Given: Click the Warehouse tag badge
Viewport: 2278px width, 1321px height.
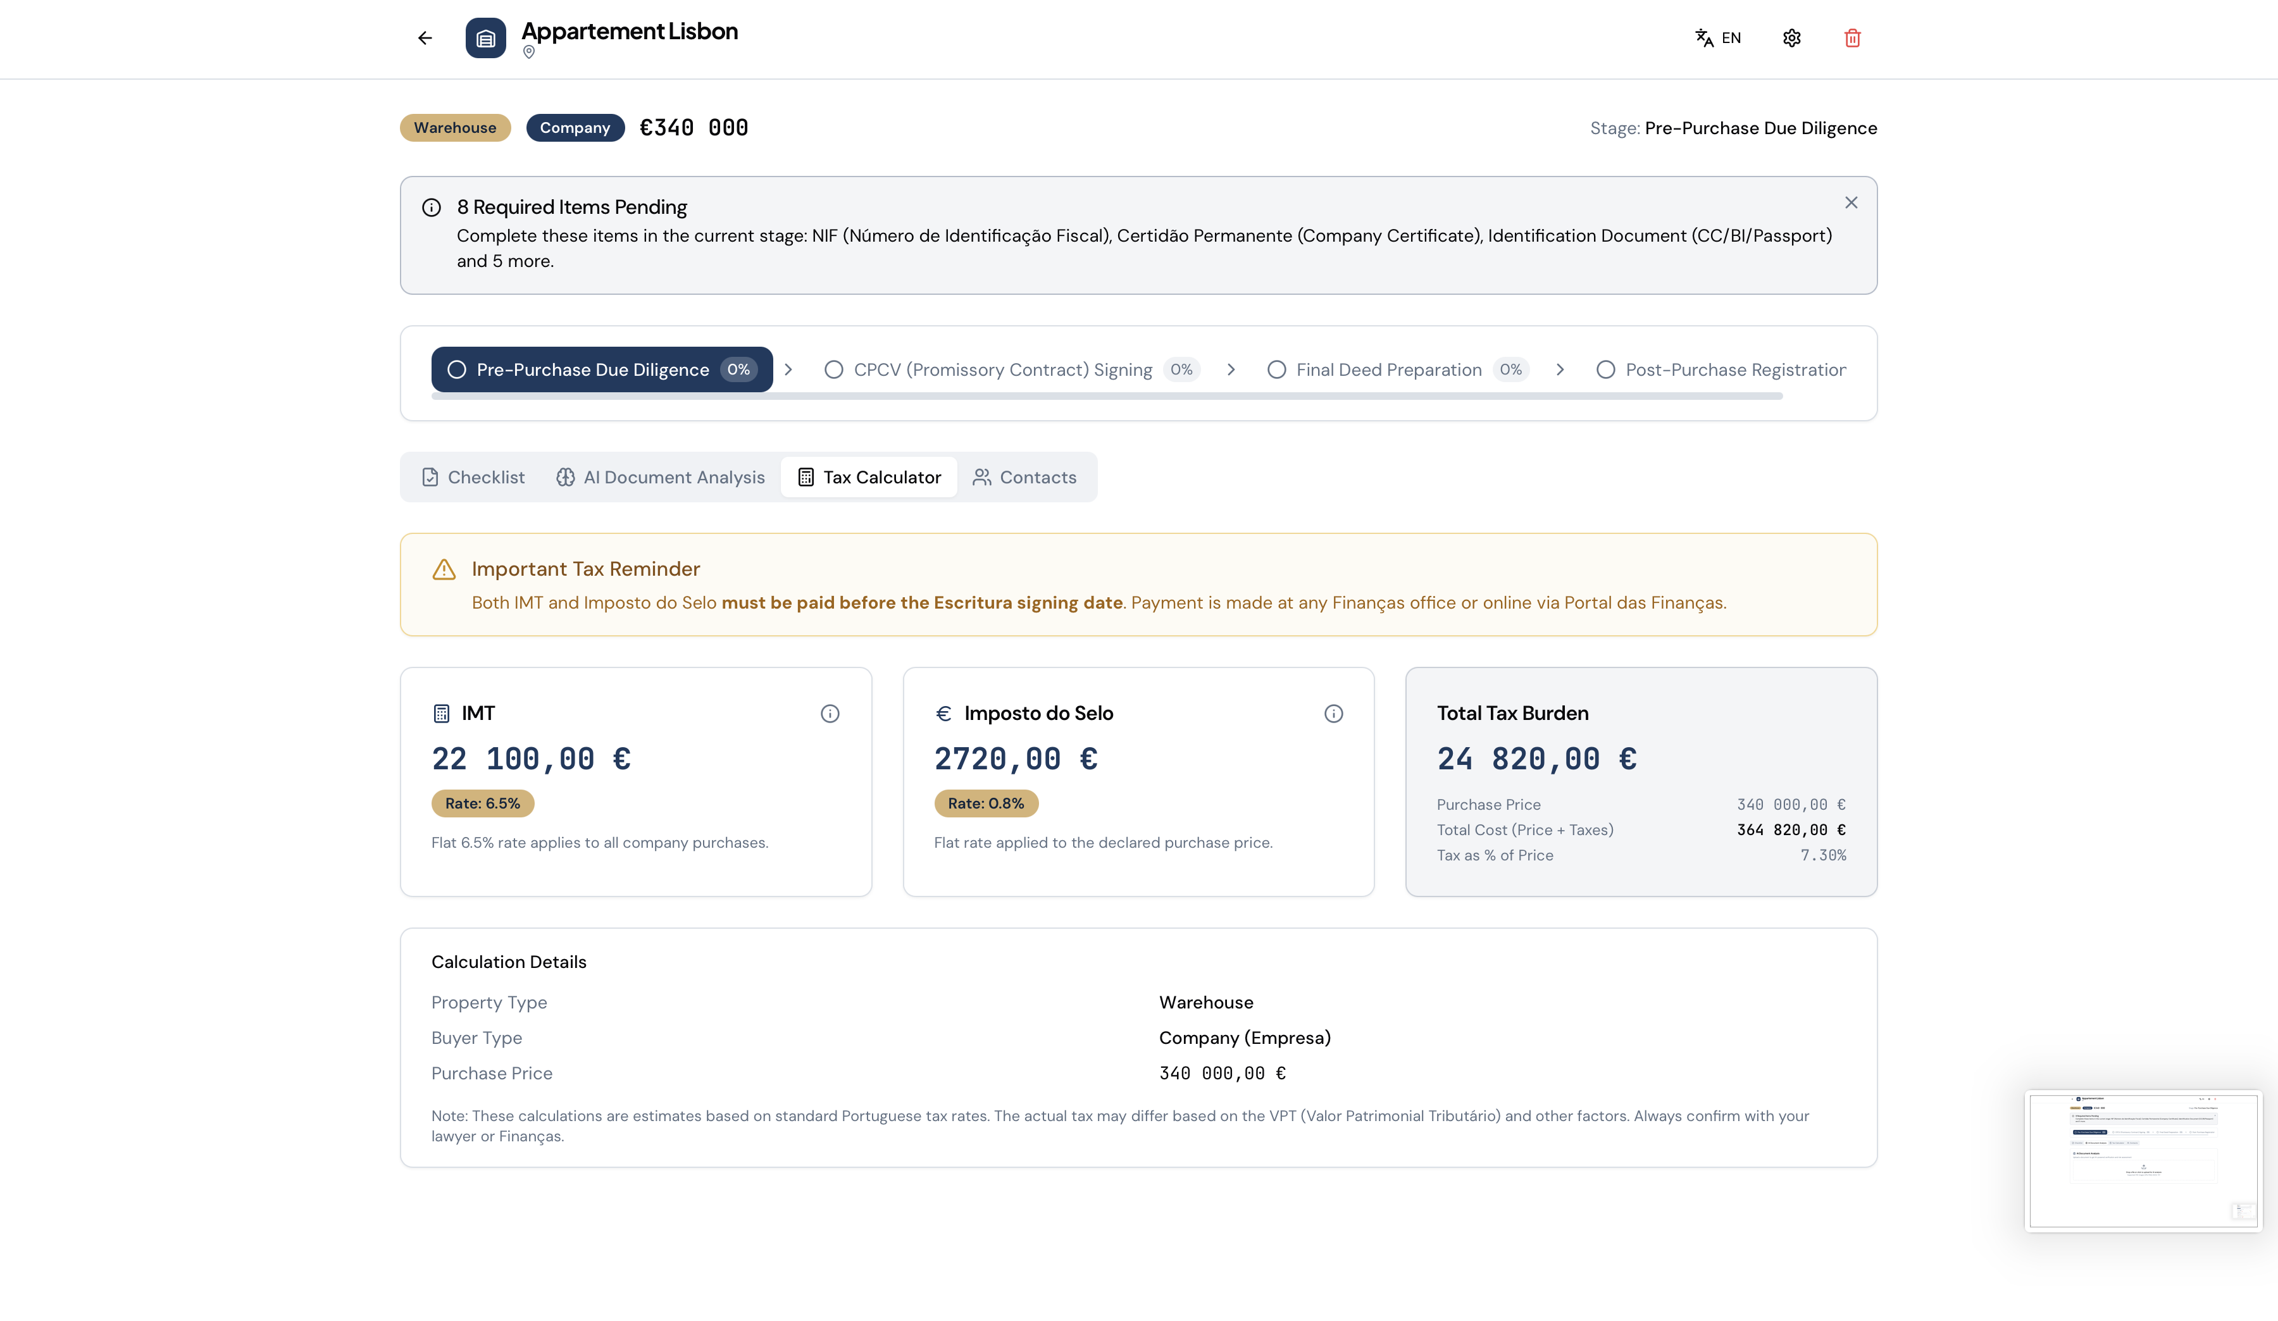Looking at the screenshot, I should [455, 127].
